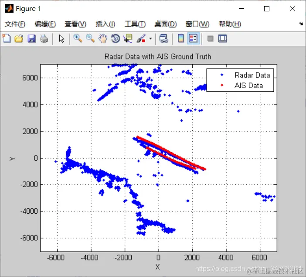The height and width of the screenshot is (277, 306).
Task: Click the New Figure toolbar icon
Action: click(x=7, y=38)
